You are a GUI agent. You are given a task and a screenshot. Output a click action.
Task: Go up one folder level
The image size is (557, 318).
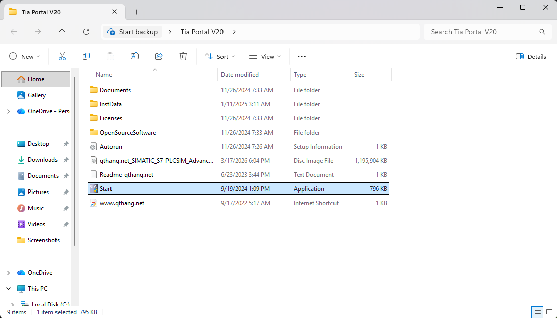pos(62,32)
